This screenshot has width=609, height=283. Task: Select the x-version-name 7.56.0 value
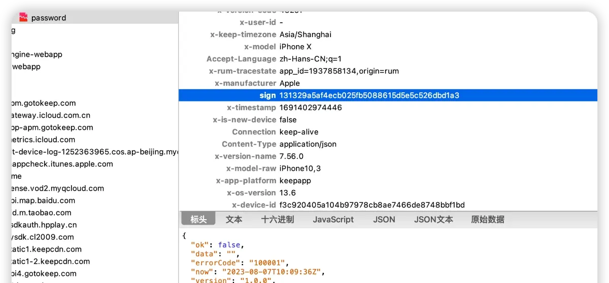[291, 156]
